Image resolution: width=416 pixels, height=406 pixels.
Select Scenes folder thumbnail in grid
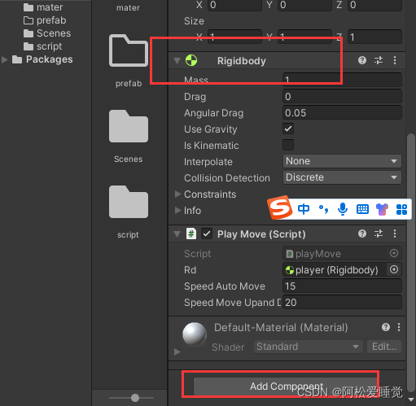[129, 126]
